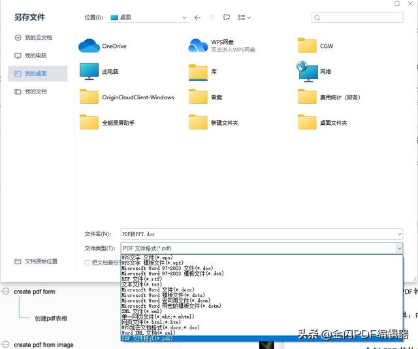
Task: Choose 单一网页文件(*.mht) type
Action: pos(261,317)
